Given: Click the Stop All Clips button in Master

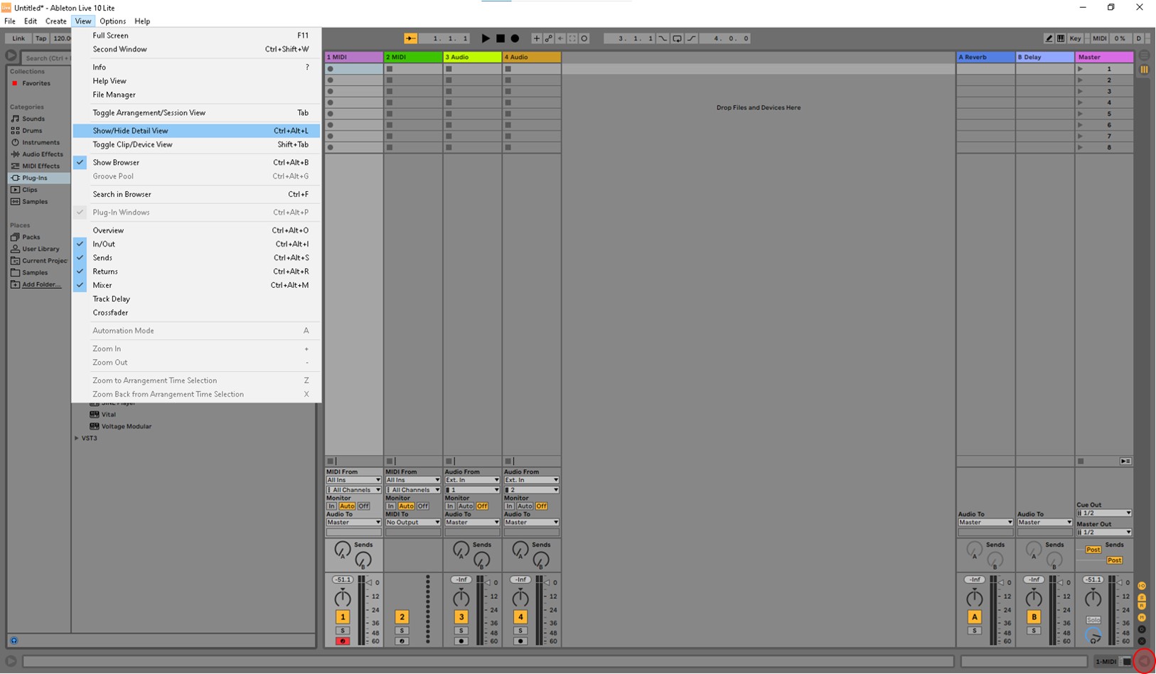Looking at the screenshot, I should pyautogui.click(x=1081, y=461).
